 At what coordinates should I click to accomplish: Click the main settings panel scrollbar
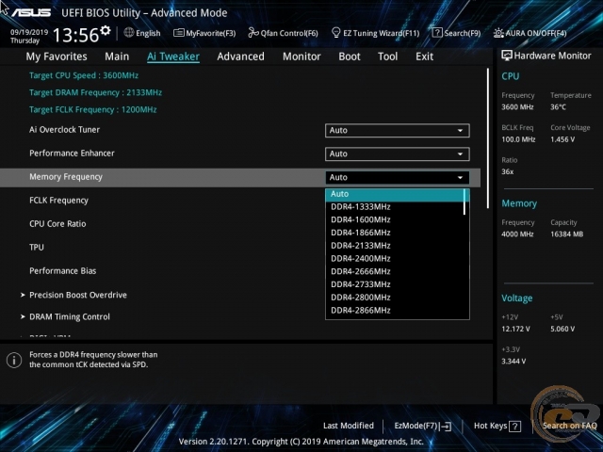tap(488, 138)
